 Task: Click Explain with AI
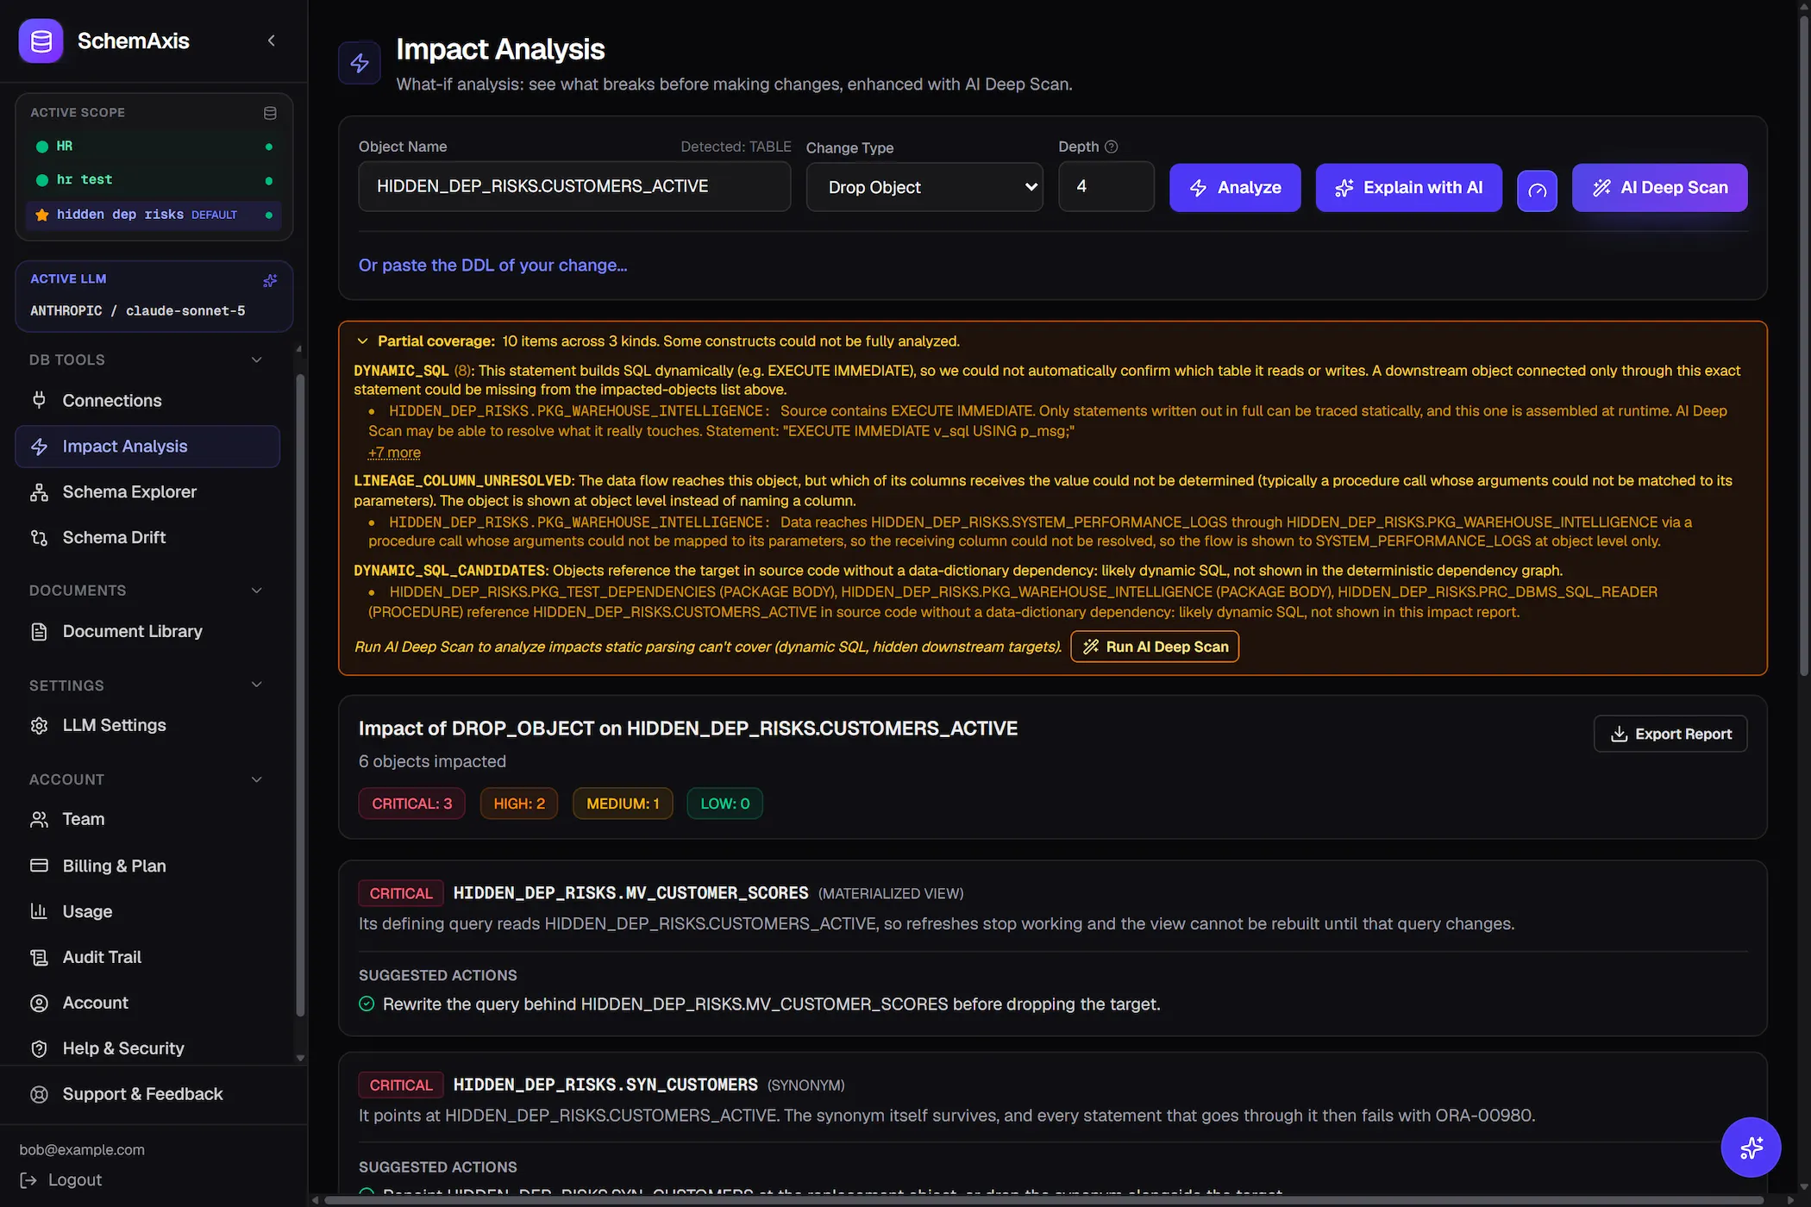(x=1409, y=187)
